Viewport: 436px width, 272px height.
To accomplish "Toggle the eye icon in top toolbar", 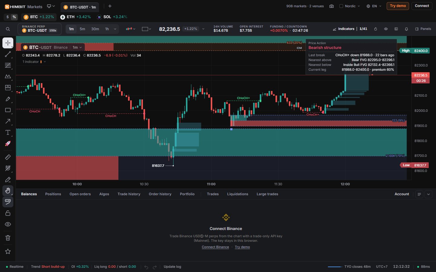I will point(386,29).
